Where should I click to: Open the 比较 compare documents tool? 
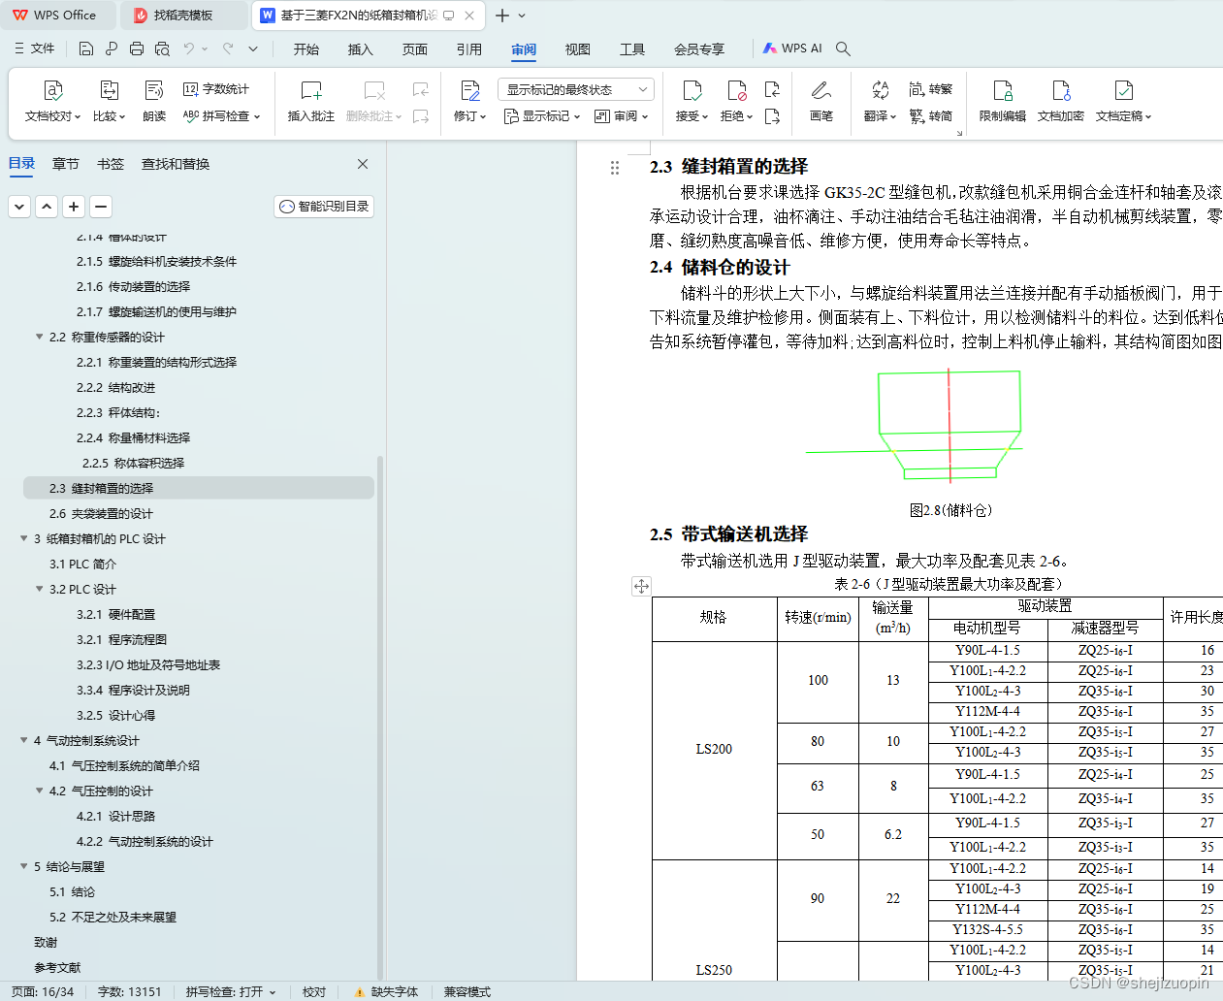[x=109, y=101]
